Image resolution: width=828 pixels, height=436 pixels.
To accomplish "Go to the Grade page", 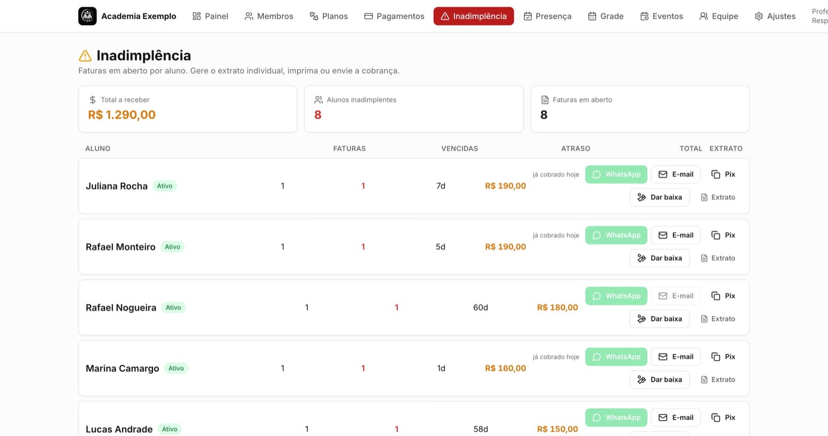I will point(606,16).
